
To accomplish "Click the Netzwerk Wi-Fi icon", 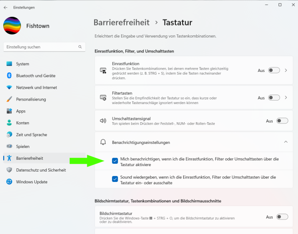I will tap(9, 87).
